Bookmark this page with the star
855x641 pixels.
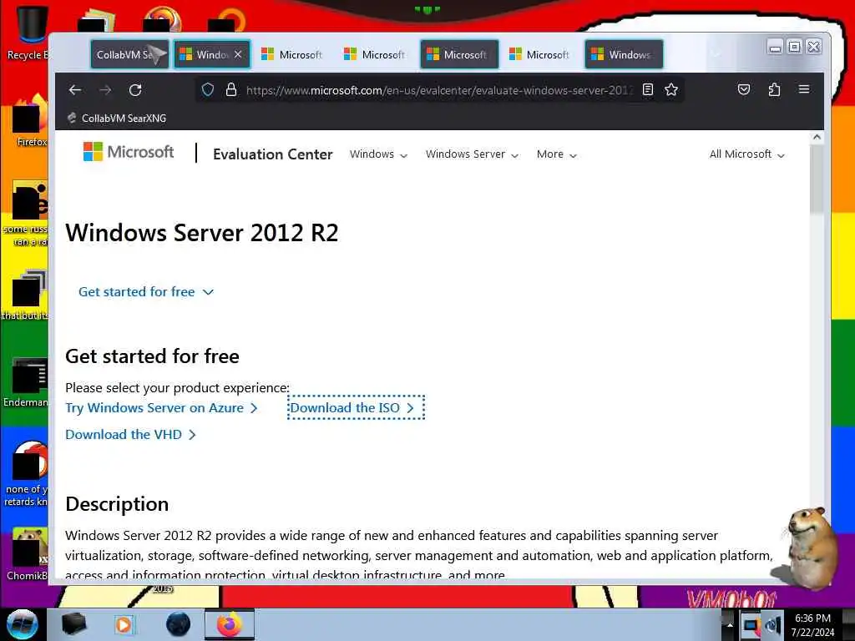(x=671, y=89)
